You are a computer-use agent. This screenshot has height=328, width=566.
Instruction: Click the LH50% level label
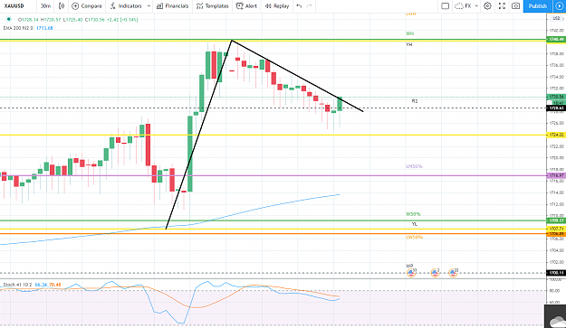click(x=414, y=166)
